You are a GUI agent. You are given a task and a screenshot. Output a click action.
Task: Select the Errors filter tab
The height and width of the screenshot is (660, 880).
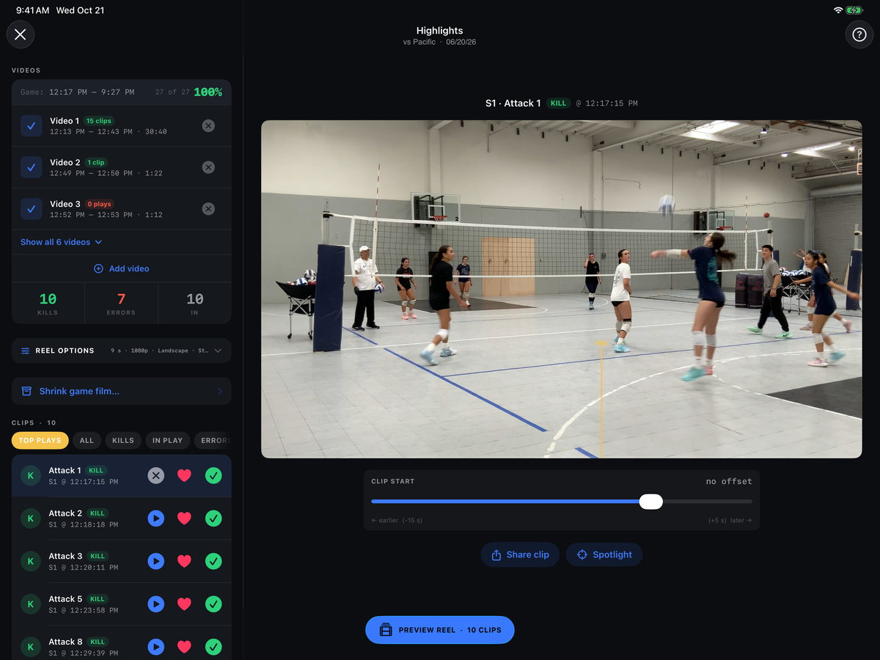[213, 440]
